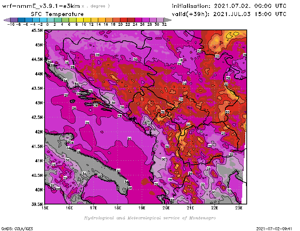Image resolution: width=300 pixels, height=231 pixels.
Task: Select the '18E' longitude label
Action: point(118,208)
